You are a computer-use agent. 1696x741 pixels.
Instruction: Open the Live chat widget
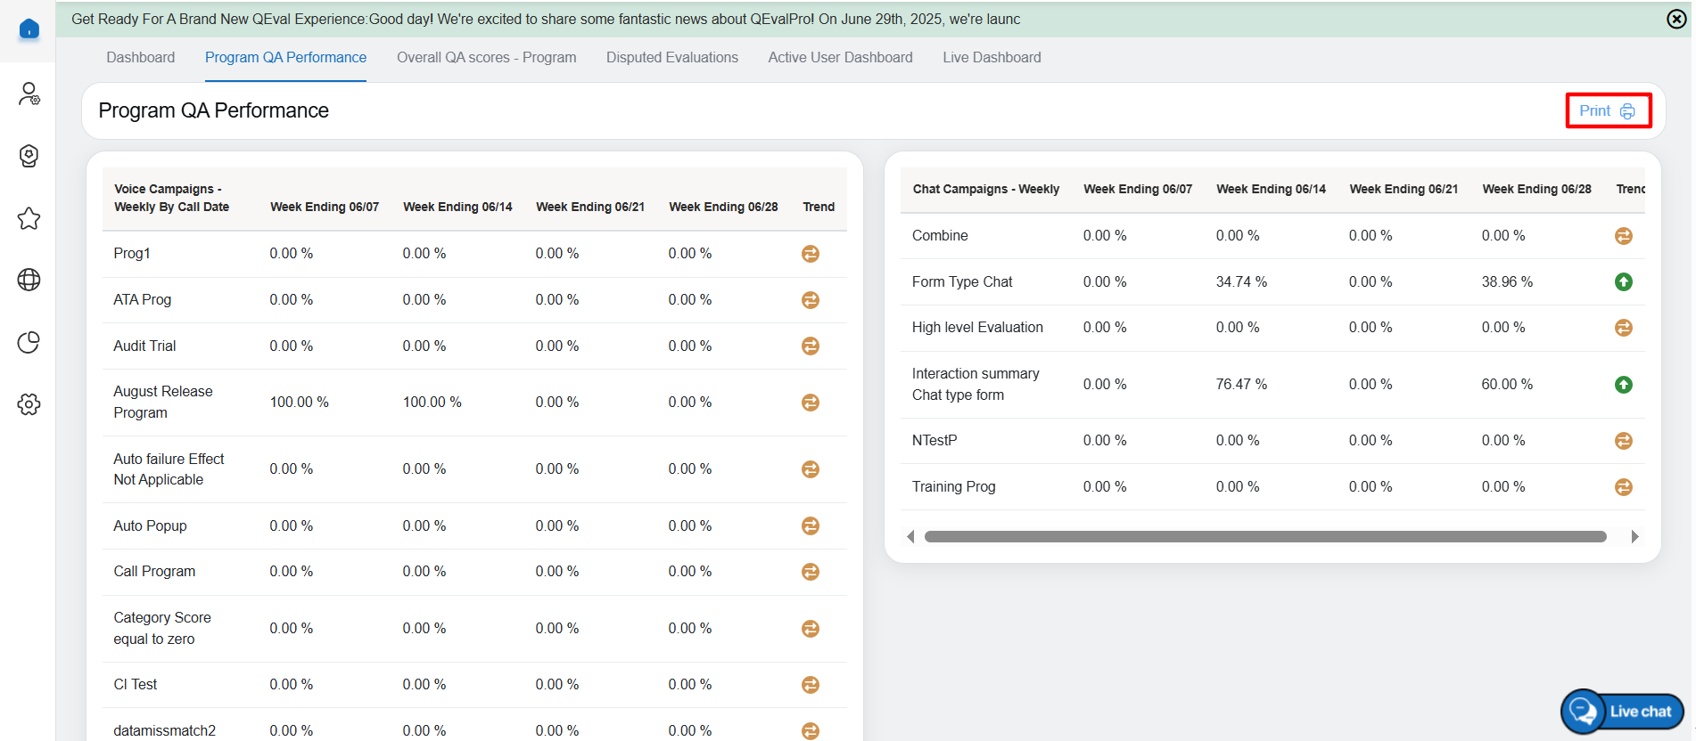tap(1623, 712)
